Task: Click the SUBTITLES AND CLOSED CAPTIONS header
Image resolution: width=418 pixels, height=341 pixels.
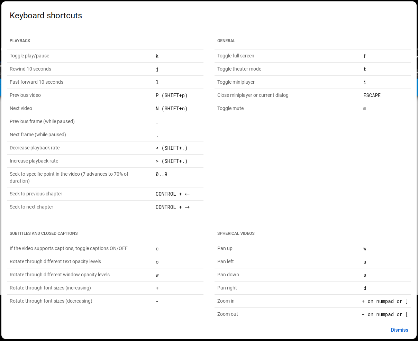Action: click(43, 233)
